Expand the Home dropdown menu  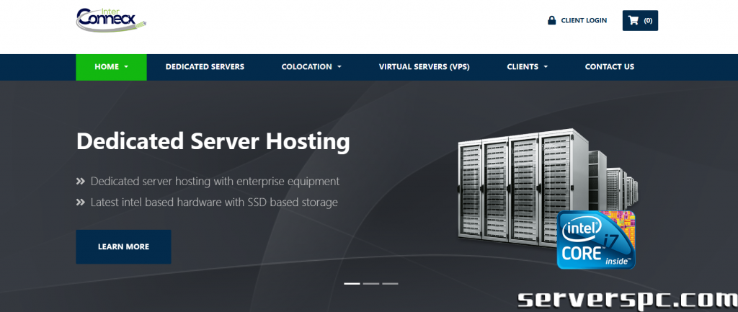click(x=111, y=67)
